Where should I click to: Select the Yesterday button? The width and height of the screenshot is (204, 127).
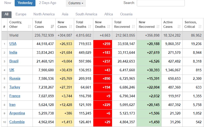[x=25, y=3]
